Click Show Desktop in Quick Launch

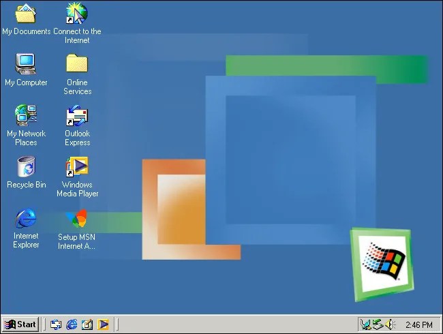pos(87,324)
